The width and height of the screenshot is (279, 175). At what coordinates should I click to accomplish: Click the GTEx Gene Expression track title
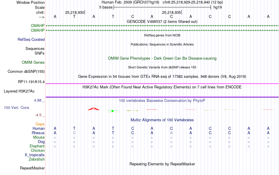162,76
